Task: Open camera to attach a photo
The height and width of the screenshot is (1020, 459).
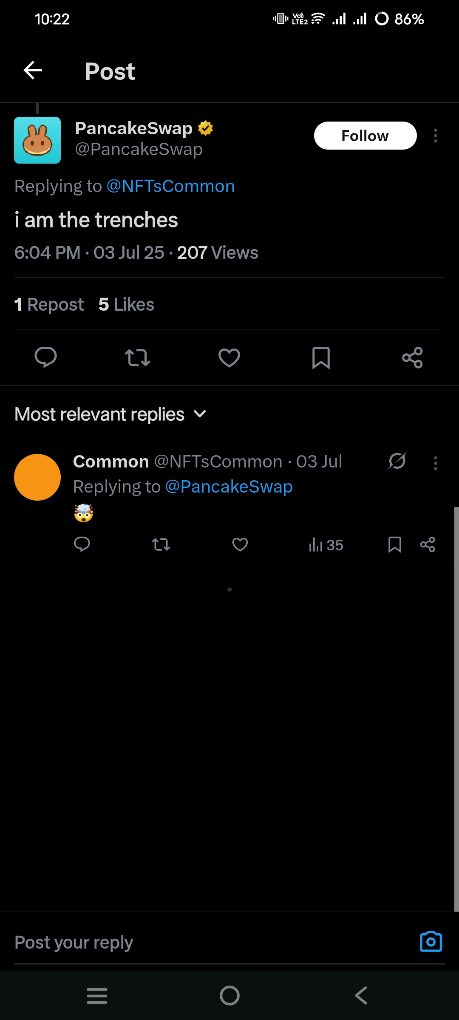Action: point(431,942)
